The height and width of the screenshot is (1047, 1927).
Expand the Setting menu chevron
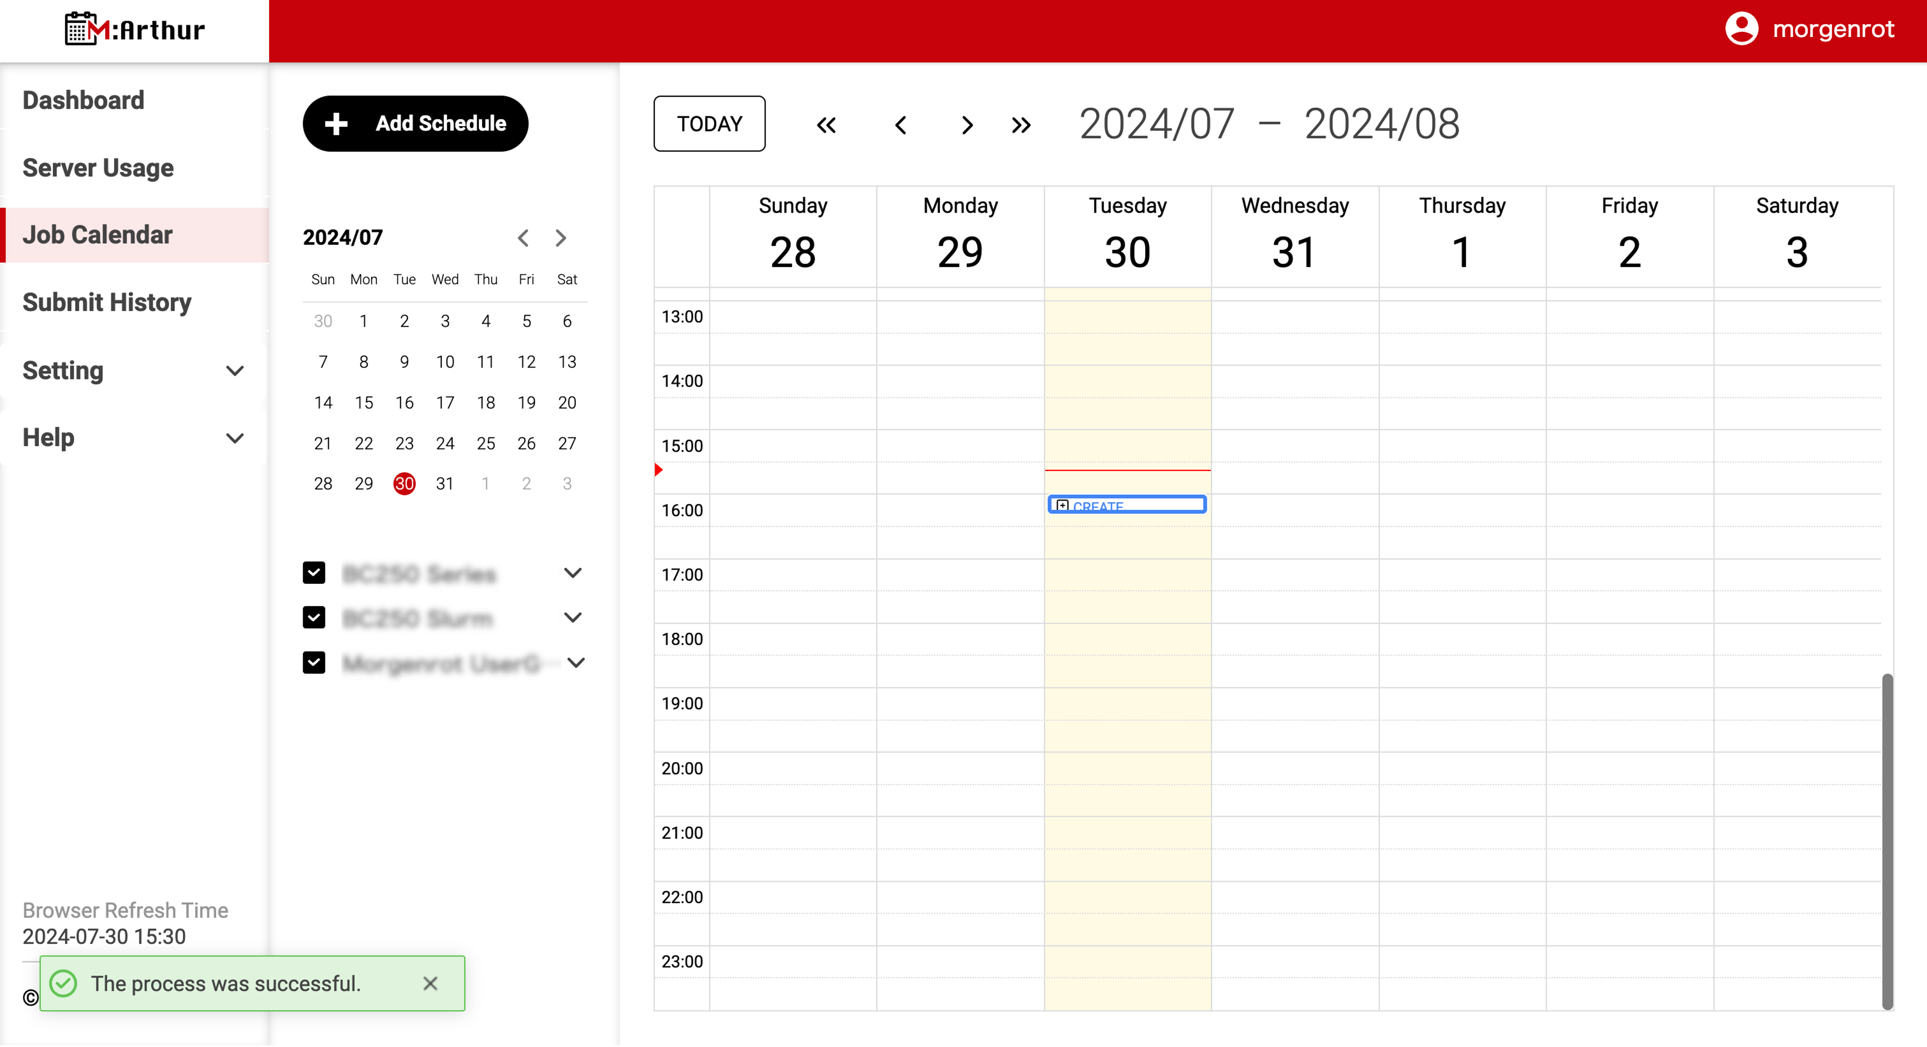click(x=235, y=371)
